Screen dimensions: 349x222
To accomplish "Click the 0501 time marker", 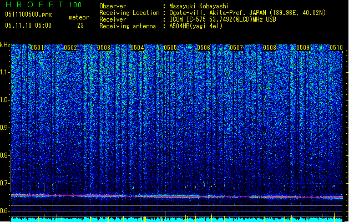I will [37, 48].
